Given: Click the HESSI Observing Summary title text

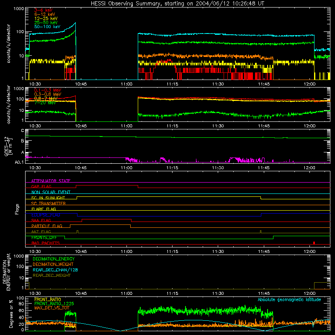Looking at the screenshot, I should [178, 4].
